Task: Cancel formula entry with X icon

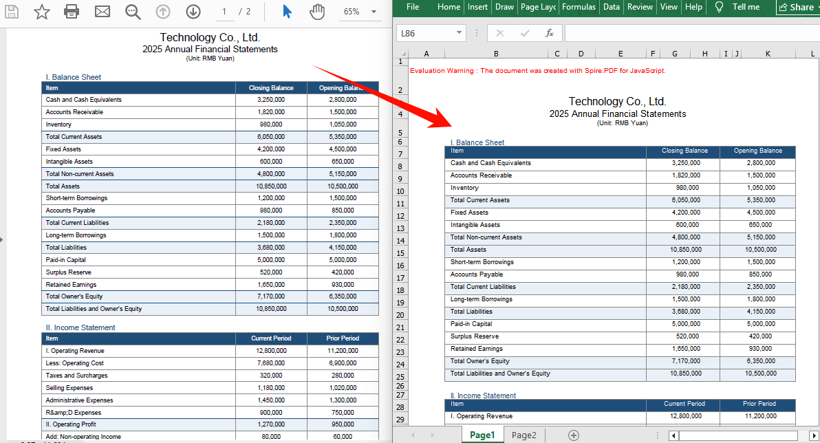Action: (x=500, y=34)
